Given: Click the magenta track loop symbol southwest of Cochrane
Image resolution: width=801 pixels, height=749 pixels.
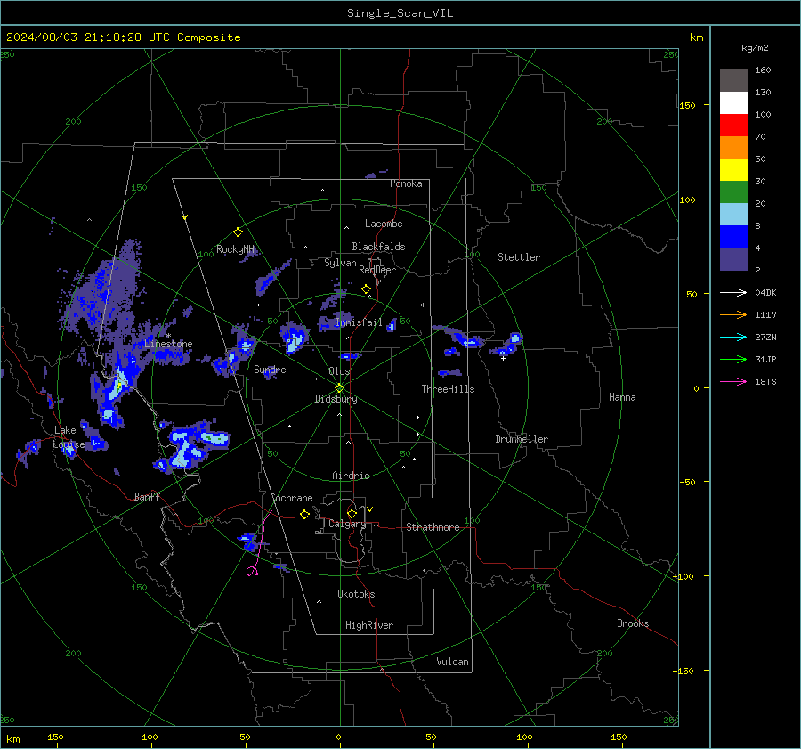Looking at the screenshot, I should click(x=252, y=571).
